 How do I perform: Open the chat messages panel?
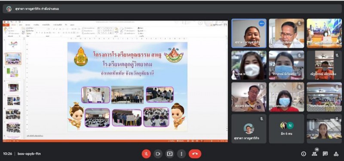coord(325,154)
